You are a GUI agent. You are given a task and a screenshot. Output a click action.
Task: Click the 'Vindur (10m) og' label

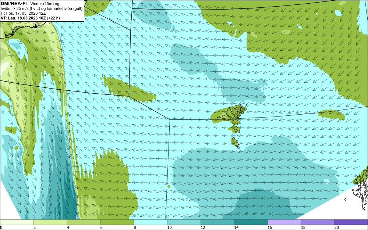pos(45,4)
